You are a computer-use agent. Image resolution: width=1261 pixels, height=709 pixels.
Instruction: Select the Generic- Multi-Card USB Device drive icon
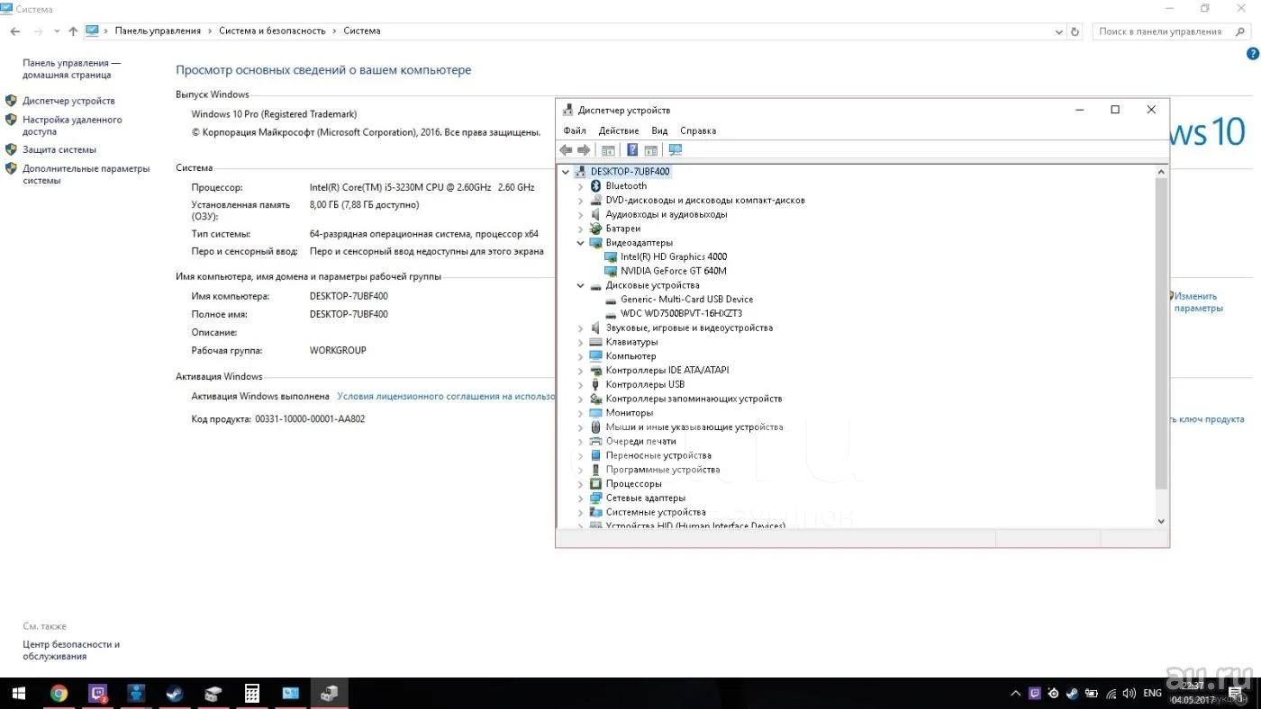611,300
